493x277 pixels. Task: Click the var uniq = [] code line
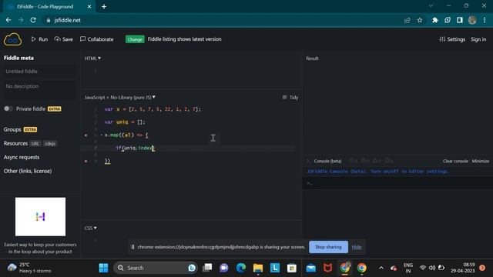click(125, 122)
